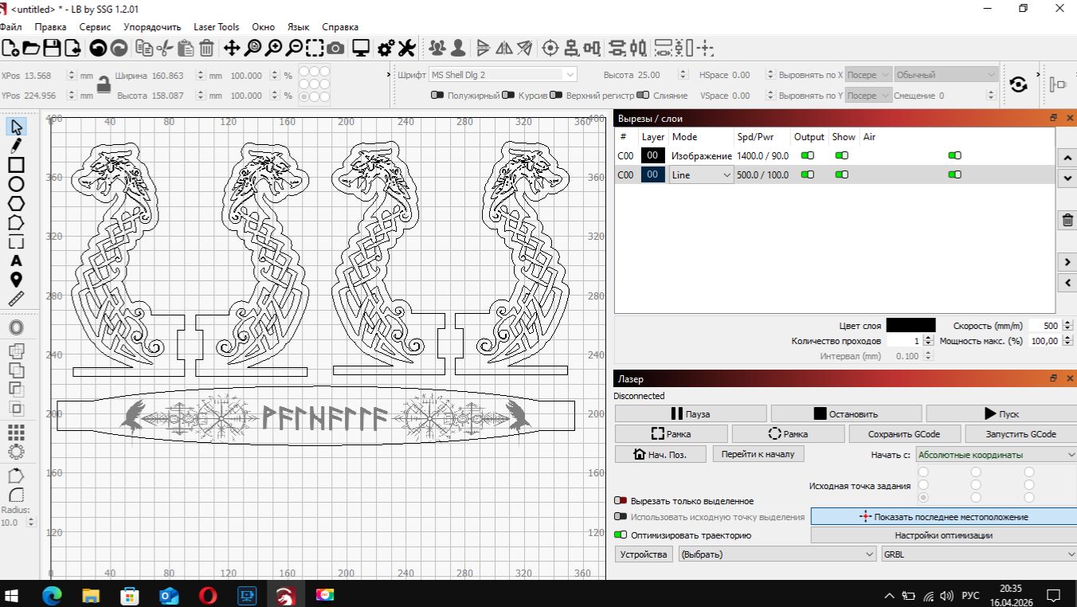Click the black Цвет слоя color swatch
Screen dimensions: 1077x607
pos(911,325)
